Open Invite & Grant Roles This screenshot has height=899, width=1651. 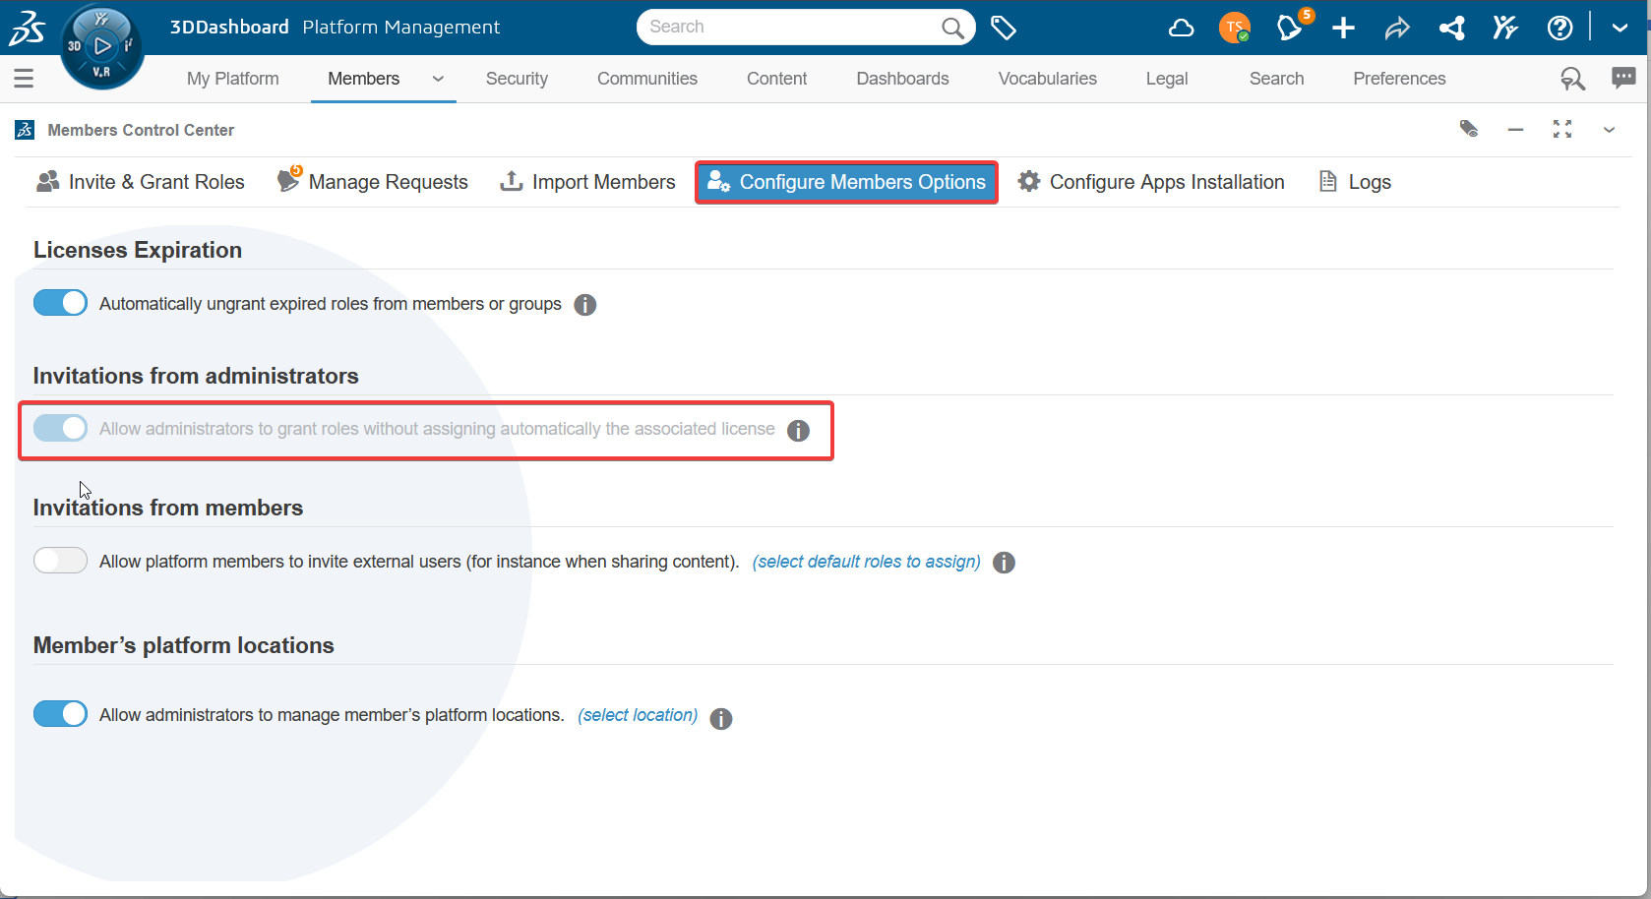(141, 182)
